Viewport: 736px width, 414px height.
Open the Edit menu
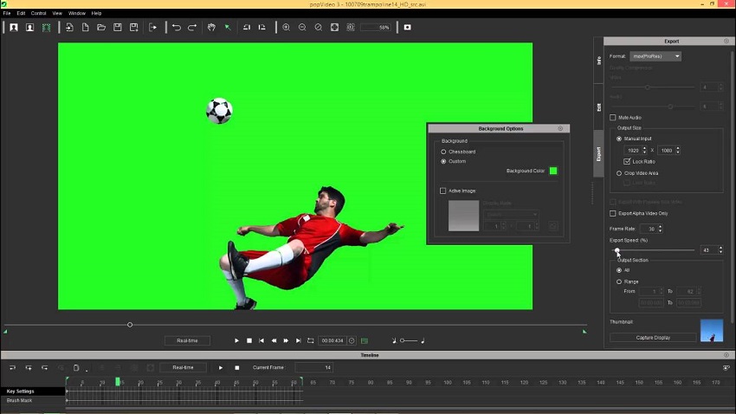click(x=21, y=13)
